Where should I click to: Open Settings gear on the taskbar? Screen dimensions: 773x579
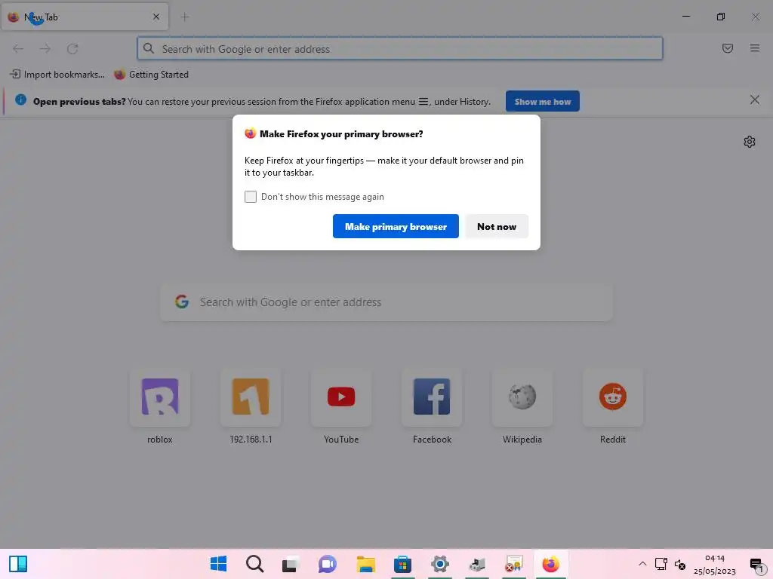tap(440, 564)
